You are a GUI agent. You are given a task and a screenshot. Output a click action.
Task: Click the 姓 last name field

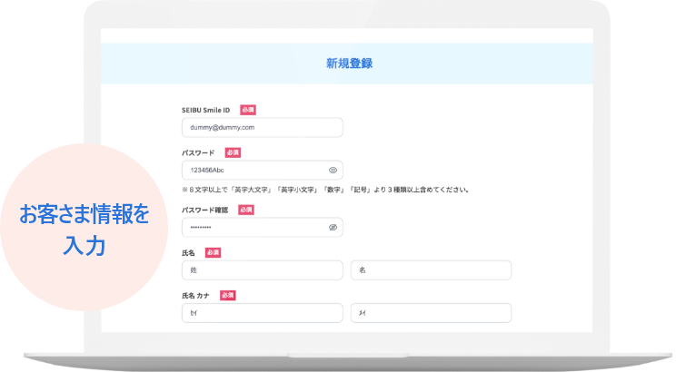tap(262, 270)
